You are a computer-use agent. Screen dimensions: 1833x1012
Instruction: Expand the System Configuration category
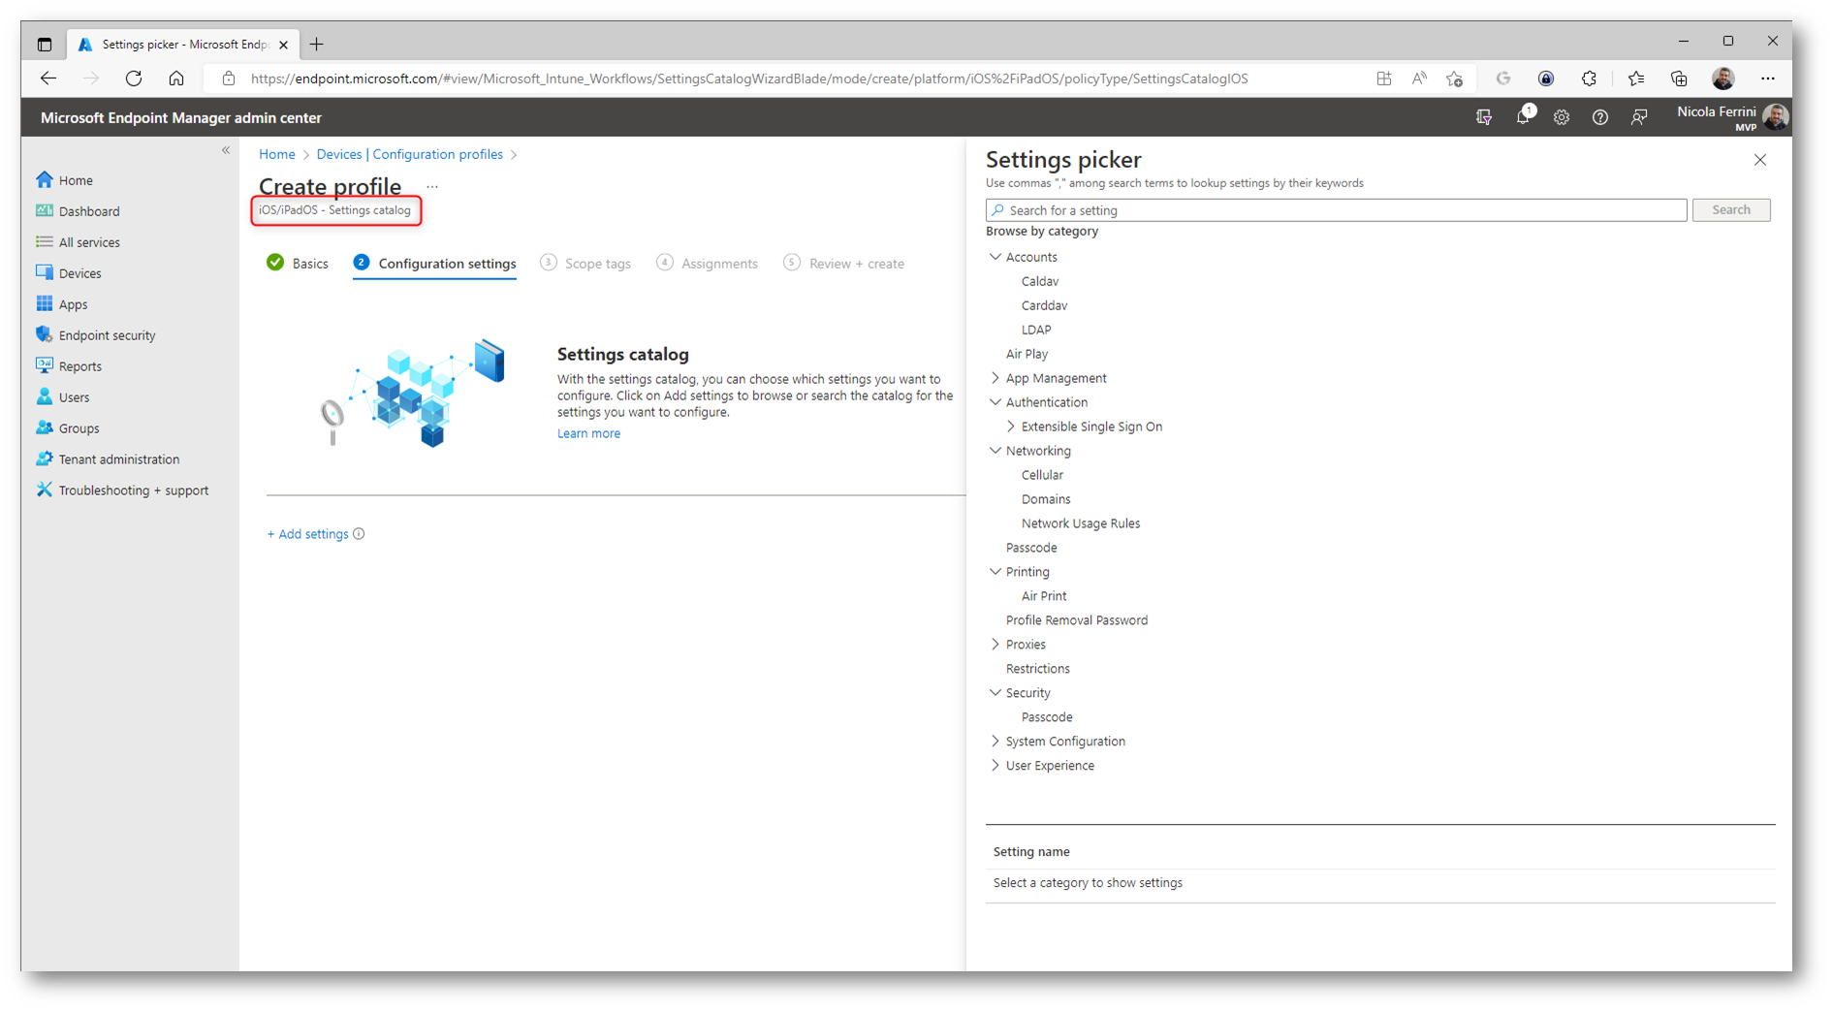point(996,742)
